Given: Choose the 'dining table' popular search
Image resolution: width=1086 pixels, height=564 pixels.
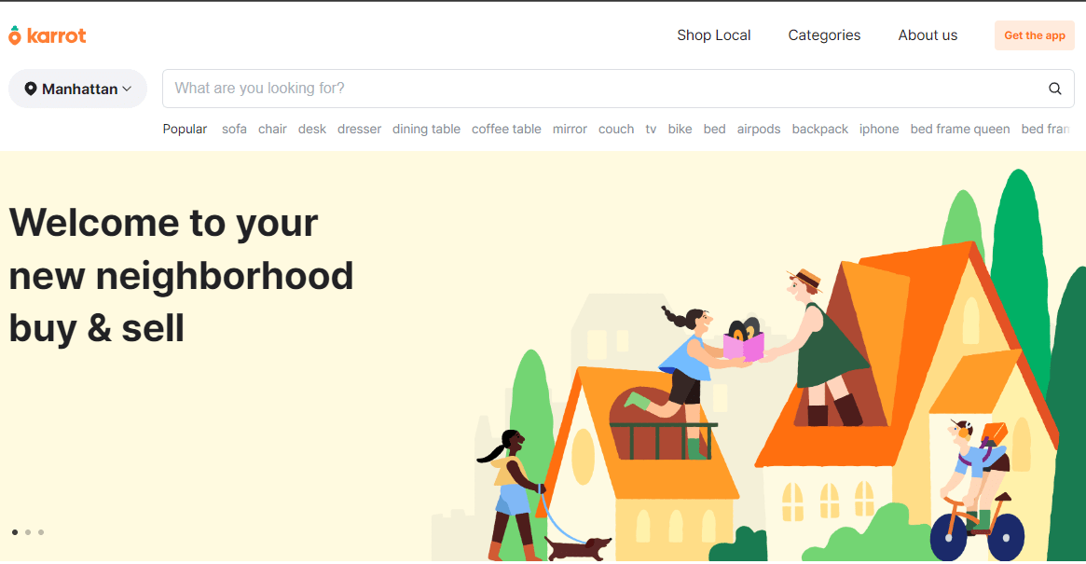Looking at the screenshot, I should pyautogui.click(x=426, y=129).
